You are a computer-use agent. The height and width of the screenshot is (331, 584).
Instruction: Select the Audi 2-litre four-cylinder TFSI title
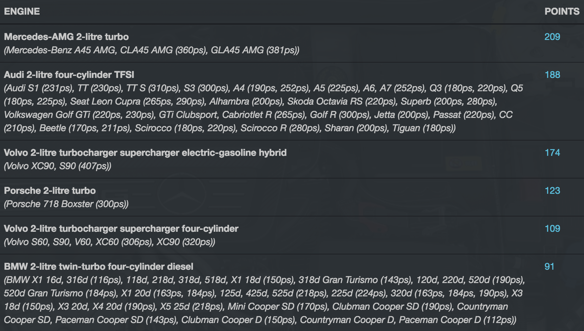69,75
